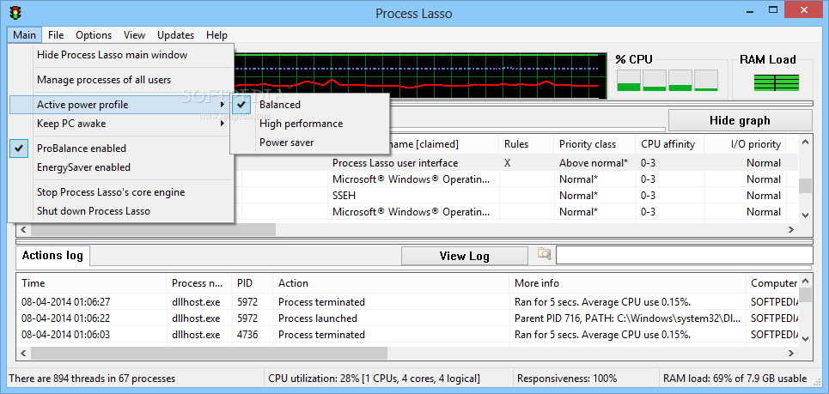Select the Power saver profile
829x394 pixels.
[x=310, y=142]
